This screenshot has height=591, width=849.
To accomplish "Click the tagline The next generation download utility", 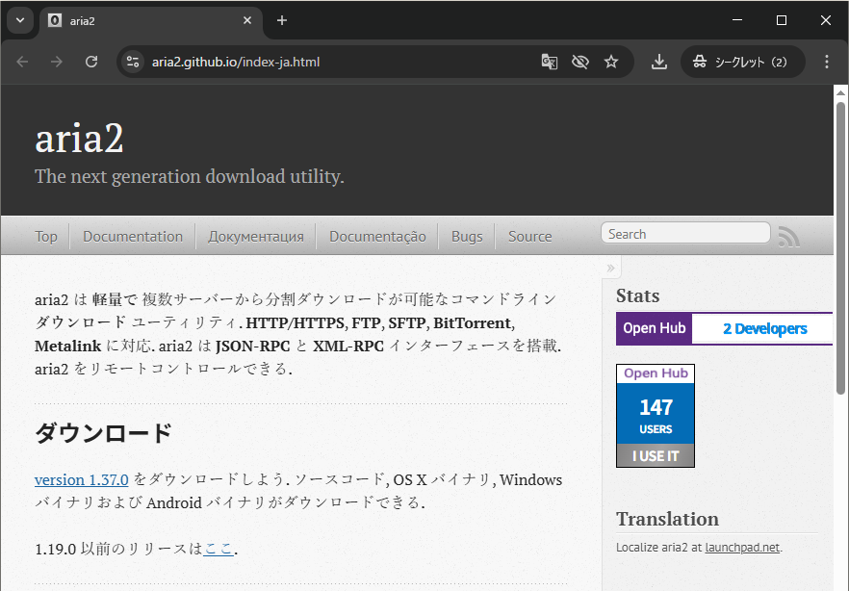I will tap(189, 176).
